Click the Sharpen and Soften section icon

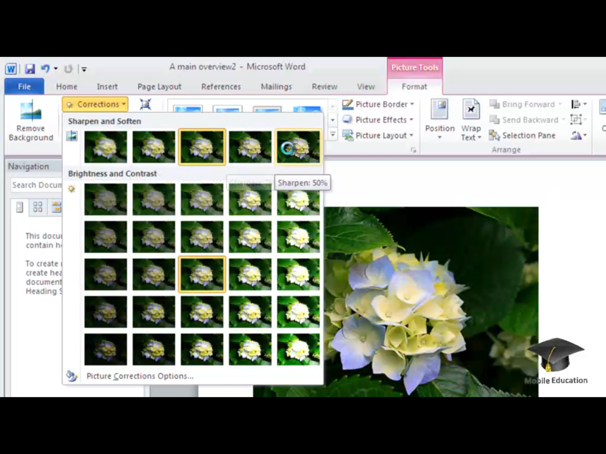tap(72, 136)
